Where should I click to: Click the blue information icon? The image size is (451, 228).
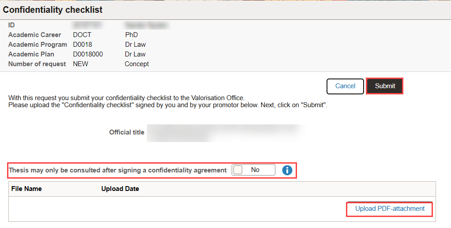click(287, 170)
